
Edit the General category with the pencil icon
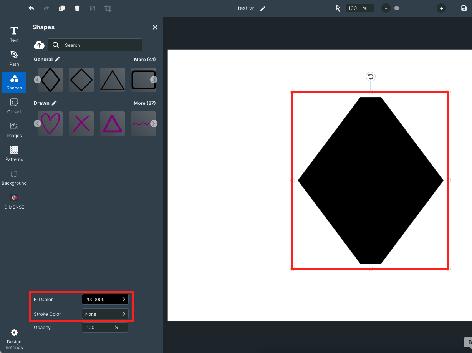coord(58,59)
